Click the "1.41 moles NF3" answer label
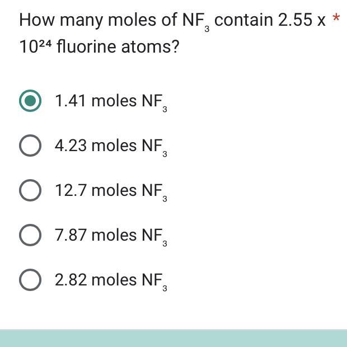The image size is (347, 347). pos(110,101)
